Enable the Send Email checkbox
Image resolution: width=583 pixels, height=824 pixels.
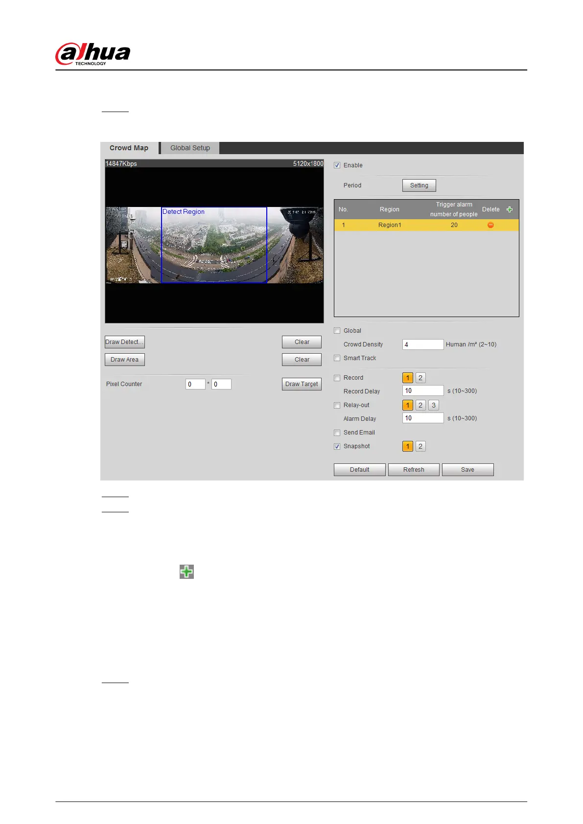[x=337, y=433]
